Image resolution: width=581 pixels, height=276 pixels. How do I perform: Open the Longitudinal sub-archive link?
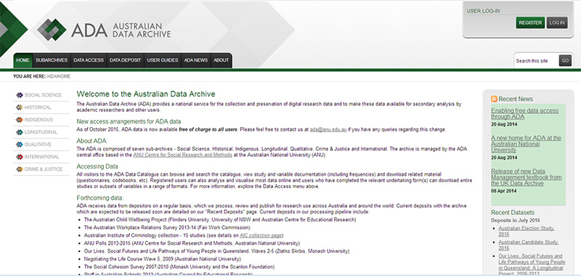point(41,132)
